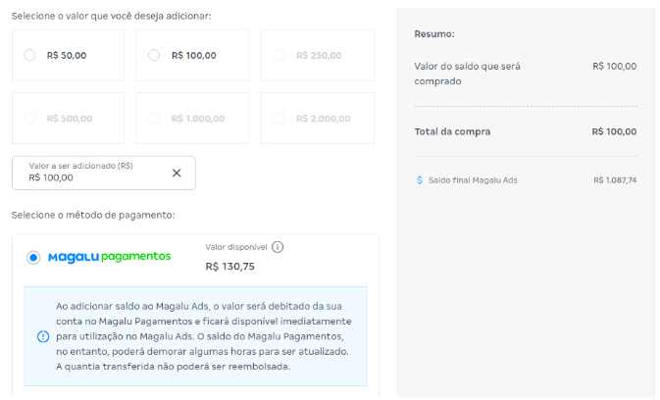Select the greyed-out R$ 250,00 option

point(279,56)
